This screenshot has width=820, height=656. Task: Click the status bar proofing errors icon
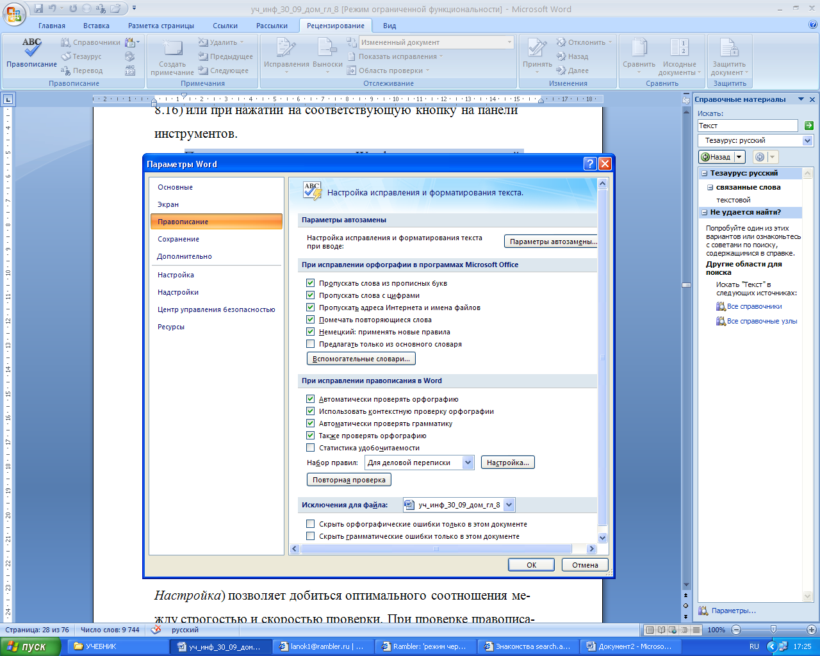[156, 630]
